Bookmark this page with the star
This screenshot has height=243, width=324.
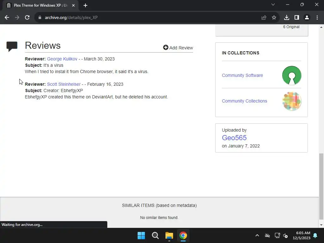[x=274, y=18]
